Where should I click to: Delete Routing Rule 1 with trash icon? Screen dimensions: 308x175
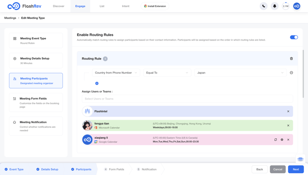291,58
